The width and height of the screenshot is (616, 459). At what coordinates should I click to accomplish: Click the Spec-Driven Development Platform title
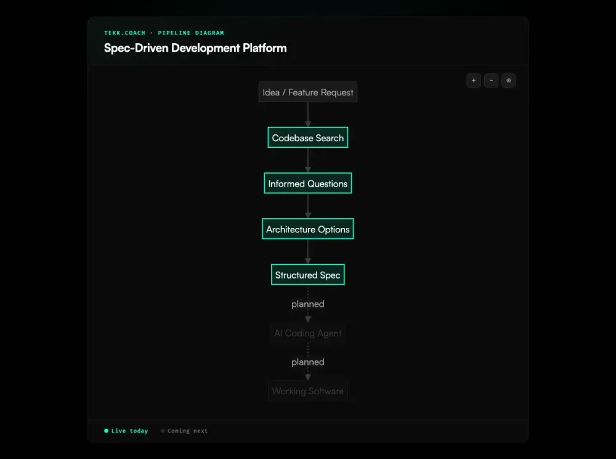(x=195, y=47)
